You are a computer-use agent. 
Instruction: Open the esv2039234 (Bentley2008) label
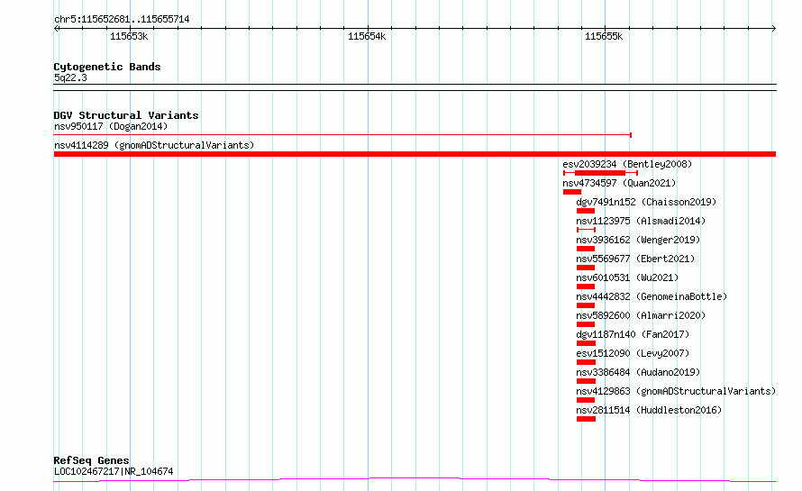[627, 164]
